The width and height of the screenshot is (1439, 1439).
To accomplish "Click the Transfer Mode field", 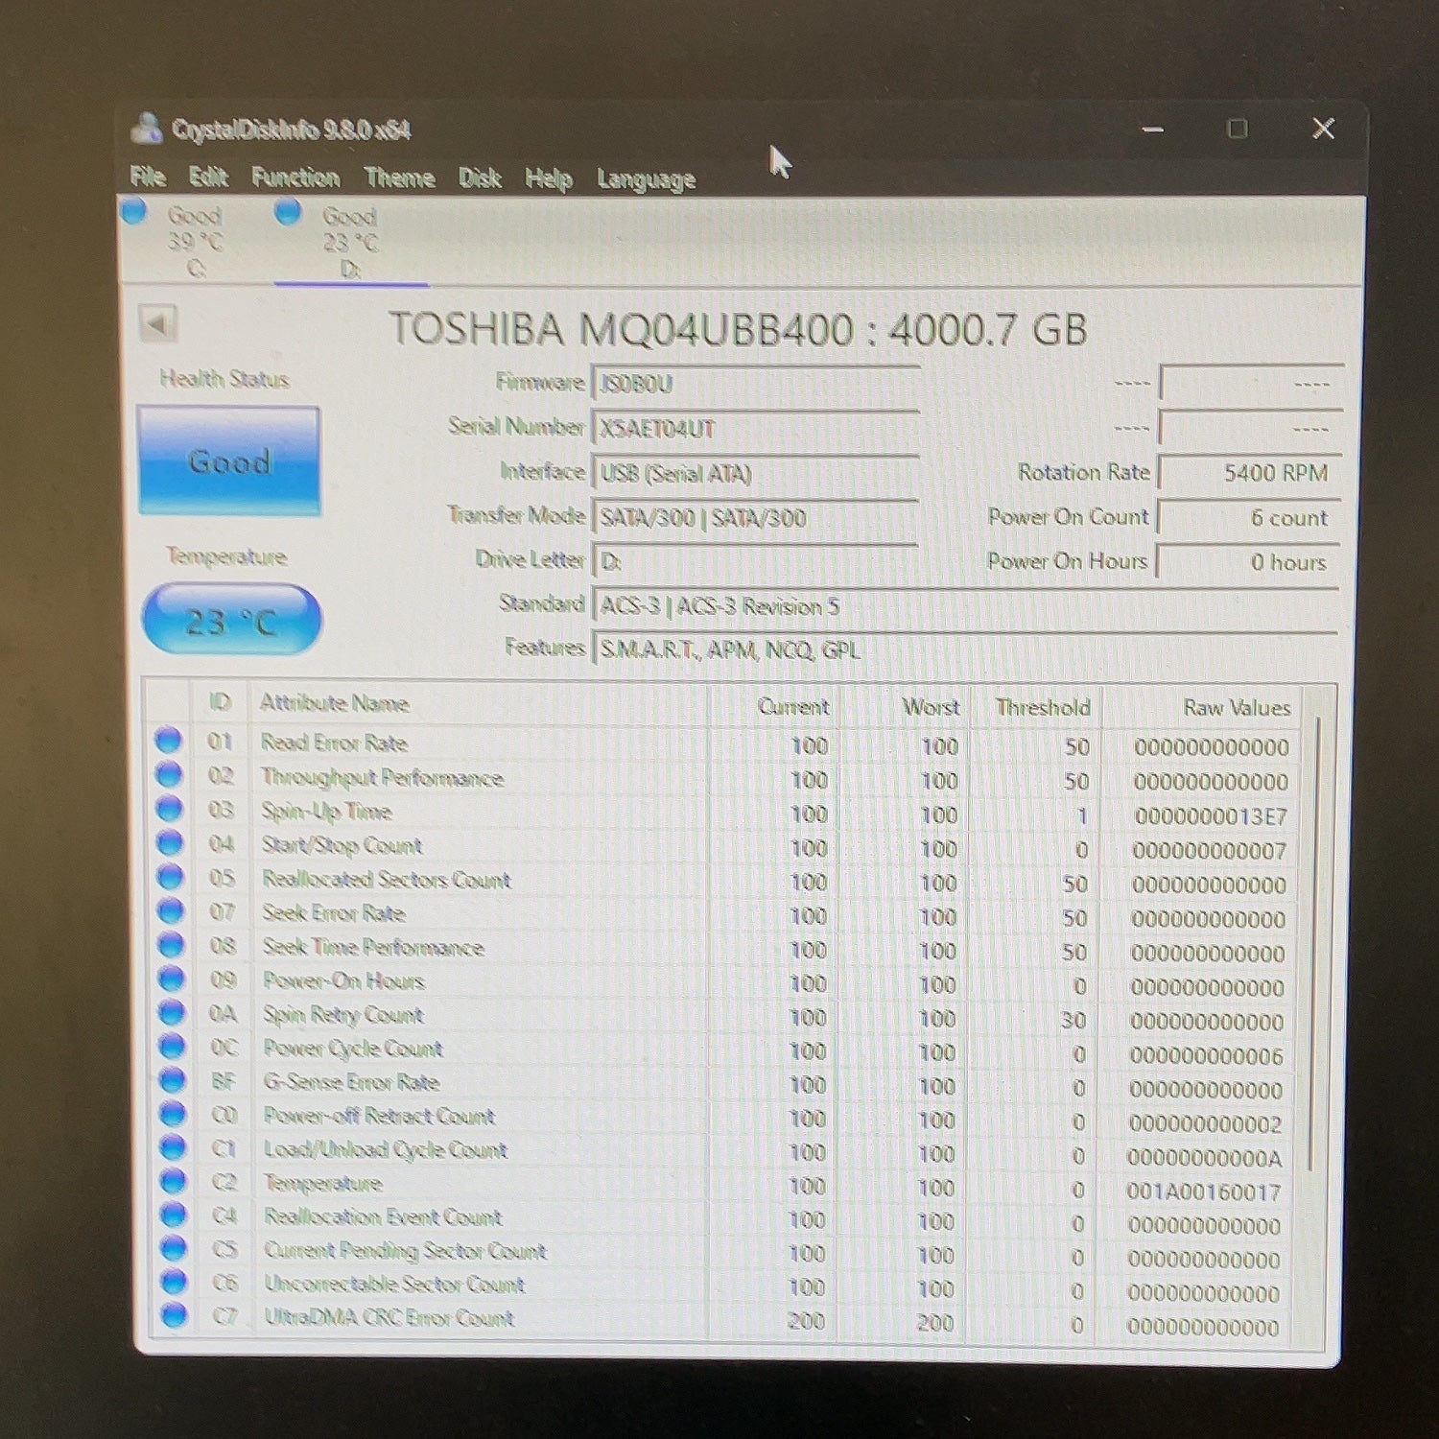I will pyautogui.click(x=756, y=518).
